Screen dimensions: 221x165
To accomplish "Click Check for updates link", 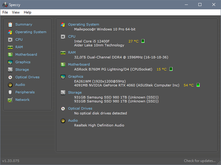I will pyautogui.click(x=200, y=161).
